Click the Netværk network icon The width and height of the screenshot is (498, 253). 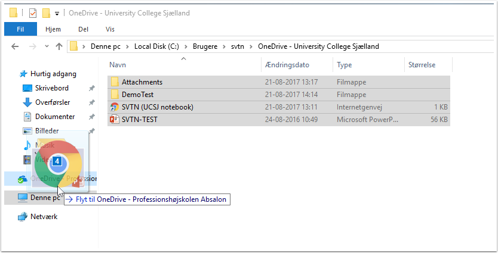[23, 217]
